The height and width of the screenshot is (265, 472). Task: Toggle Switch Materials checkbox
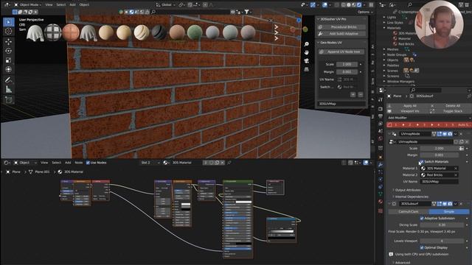point(421,162)
